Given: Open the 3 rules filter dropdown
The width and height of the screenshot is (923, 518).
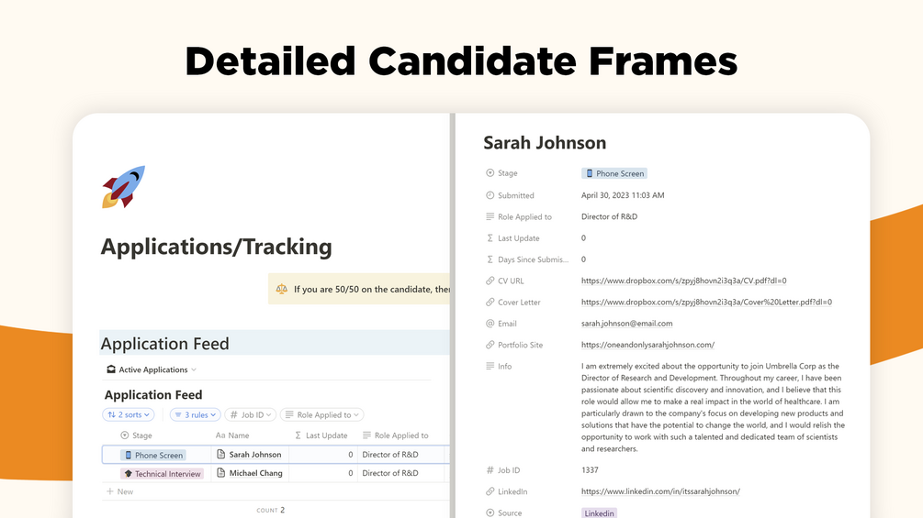Looking at the screenshot, I should [x=195, y=414].
